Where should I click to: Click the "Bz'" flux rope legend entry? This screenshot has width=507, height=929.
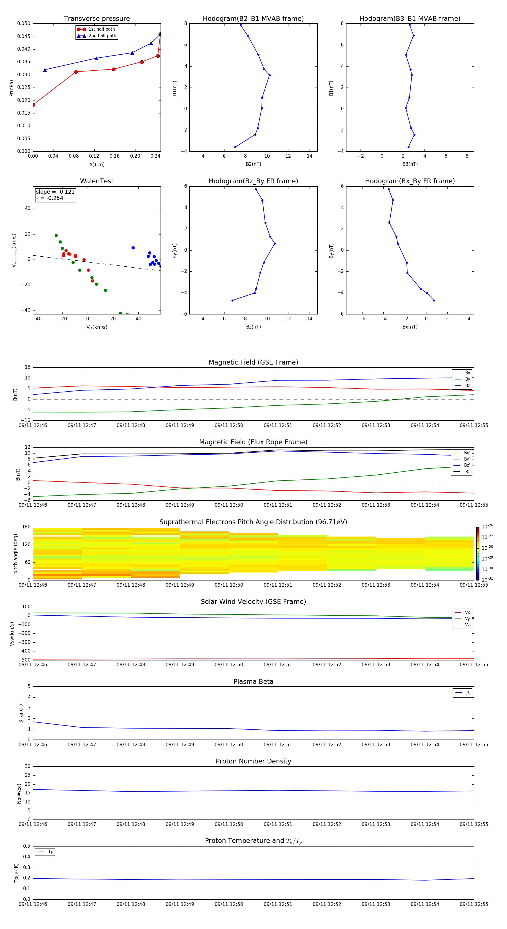coord(462,466)
